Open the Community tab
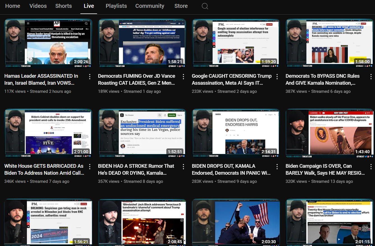375x246 pixels. click(x=150, y=6)
